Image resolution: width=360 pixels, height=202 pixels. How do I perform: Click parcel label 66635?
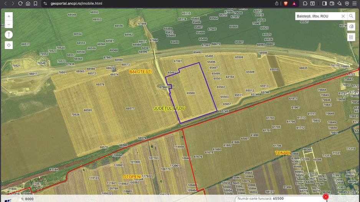[303, 68]
